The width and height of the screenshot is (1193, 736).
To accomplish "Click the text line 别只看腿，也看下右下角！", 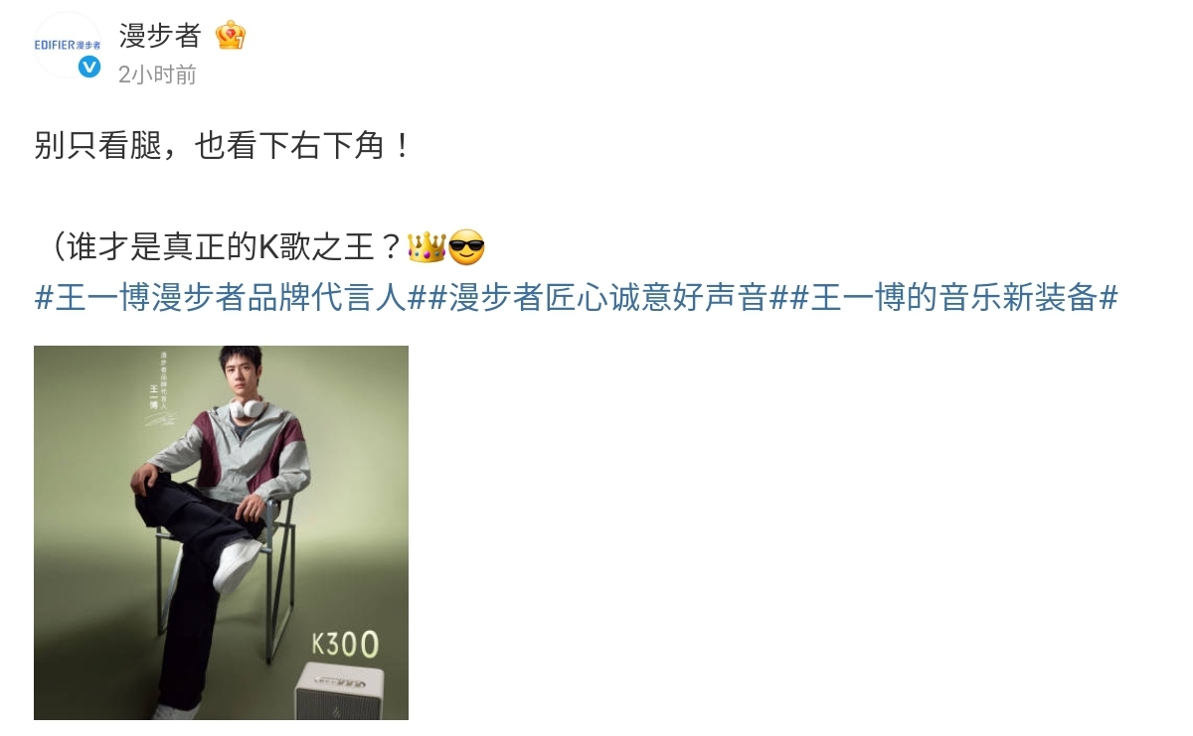I will 223,147.
